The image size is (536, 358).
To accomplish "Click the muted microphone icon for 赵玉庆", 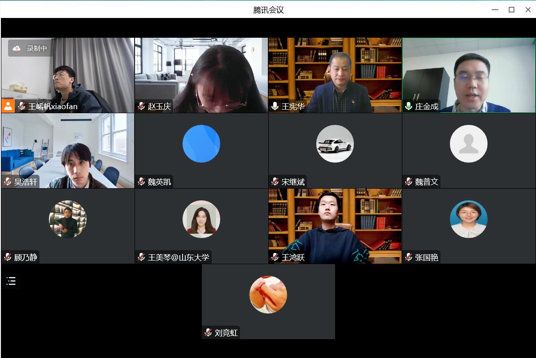I will (x=141, y=106).
